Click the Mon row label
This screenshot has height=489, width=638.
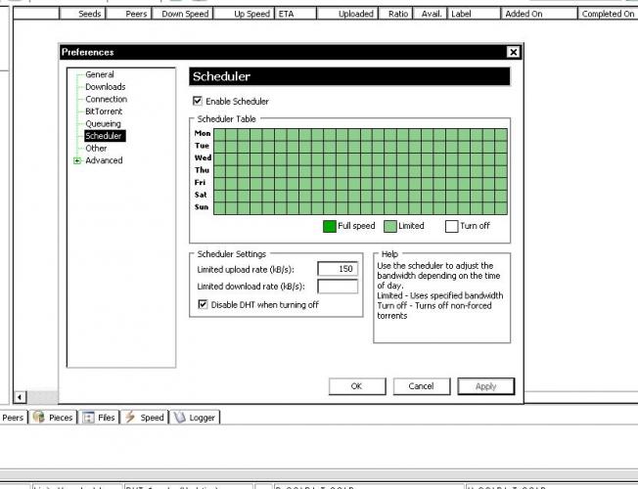coord(203,133)
